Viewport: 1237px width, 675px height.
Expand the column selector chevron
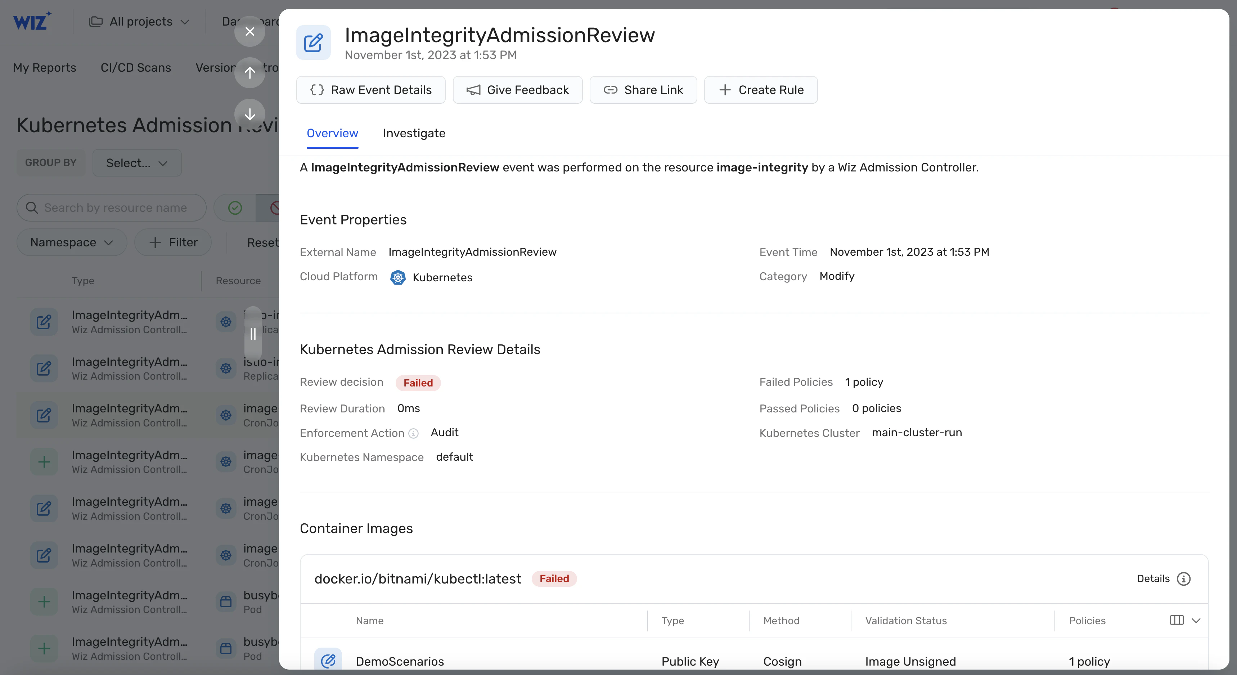coord(1196,620)
